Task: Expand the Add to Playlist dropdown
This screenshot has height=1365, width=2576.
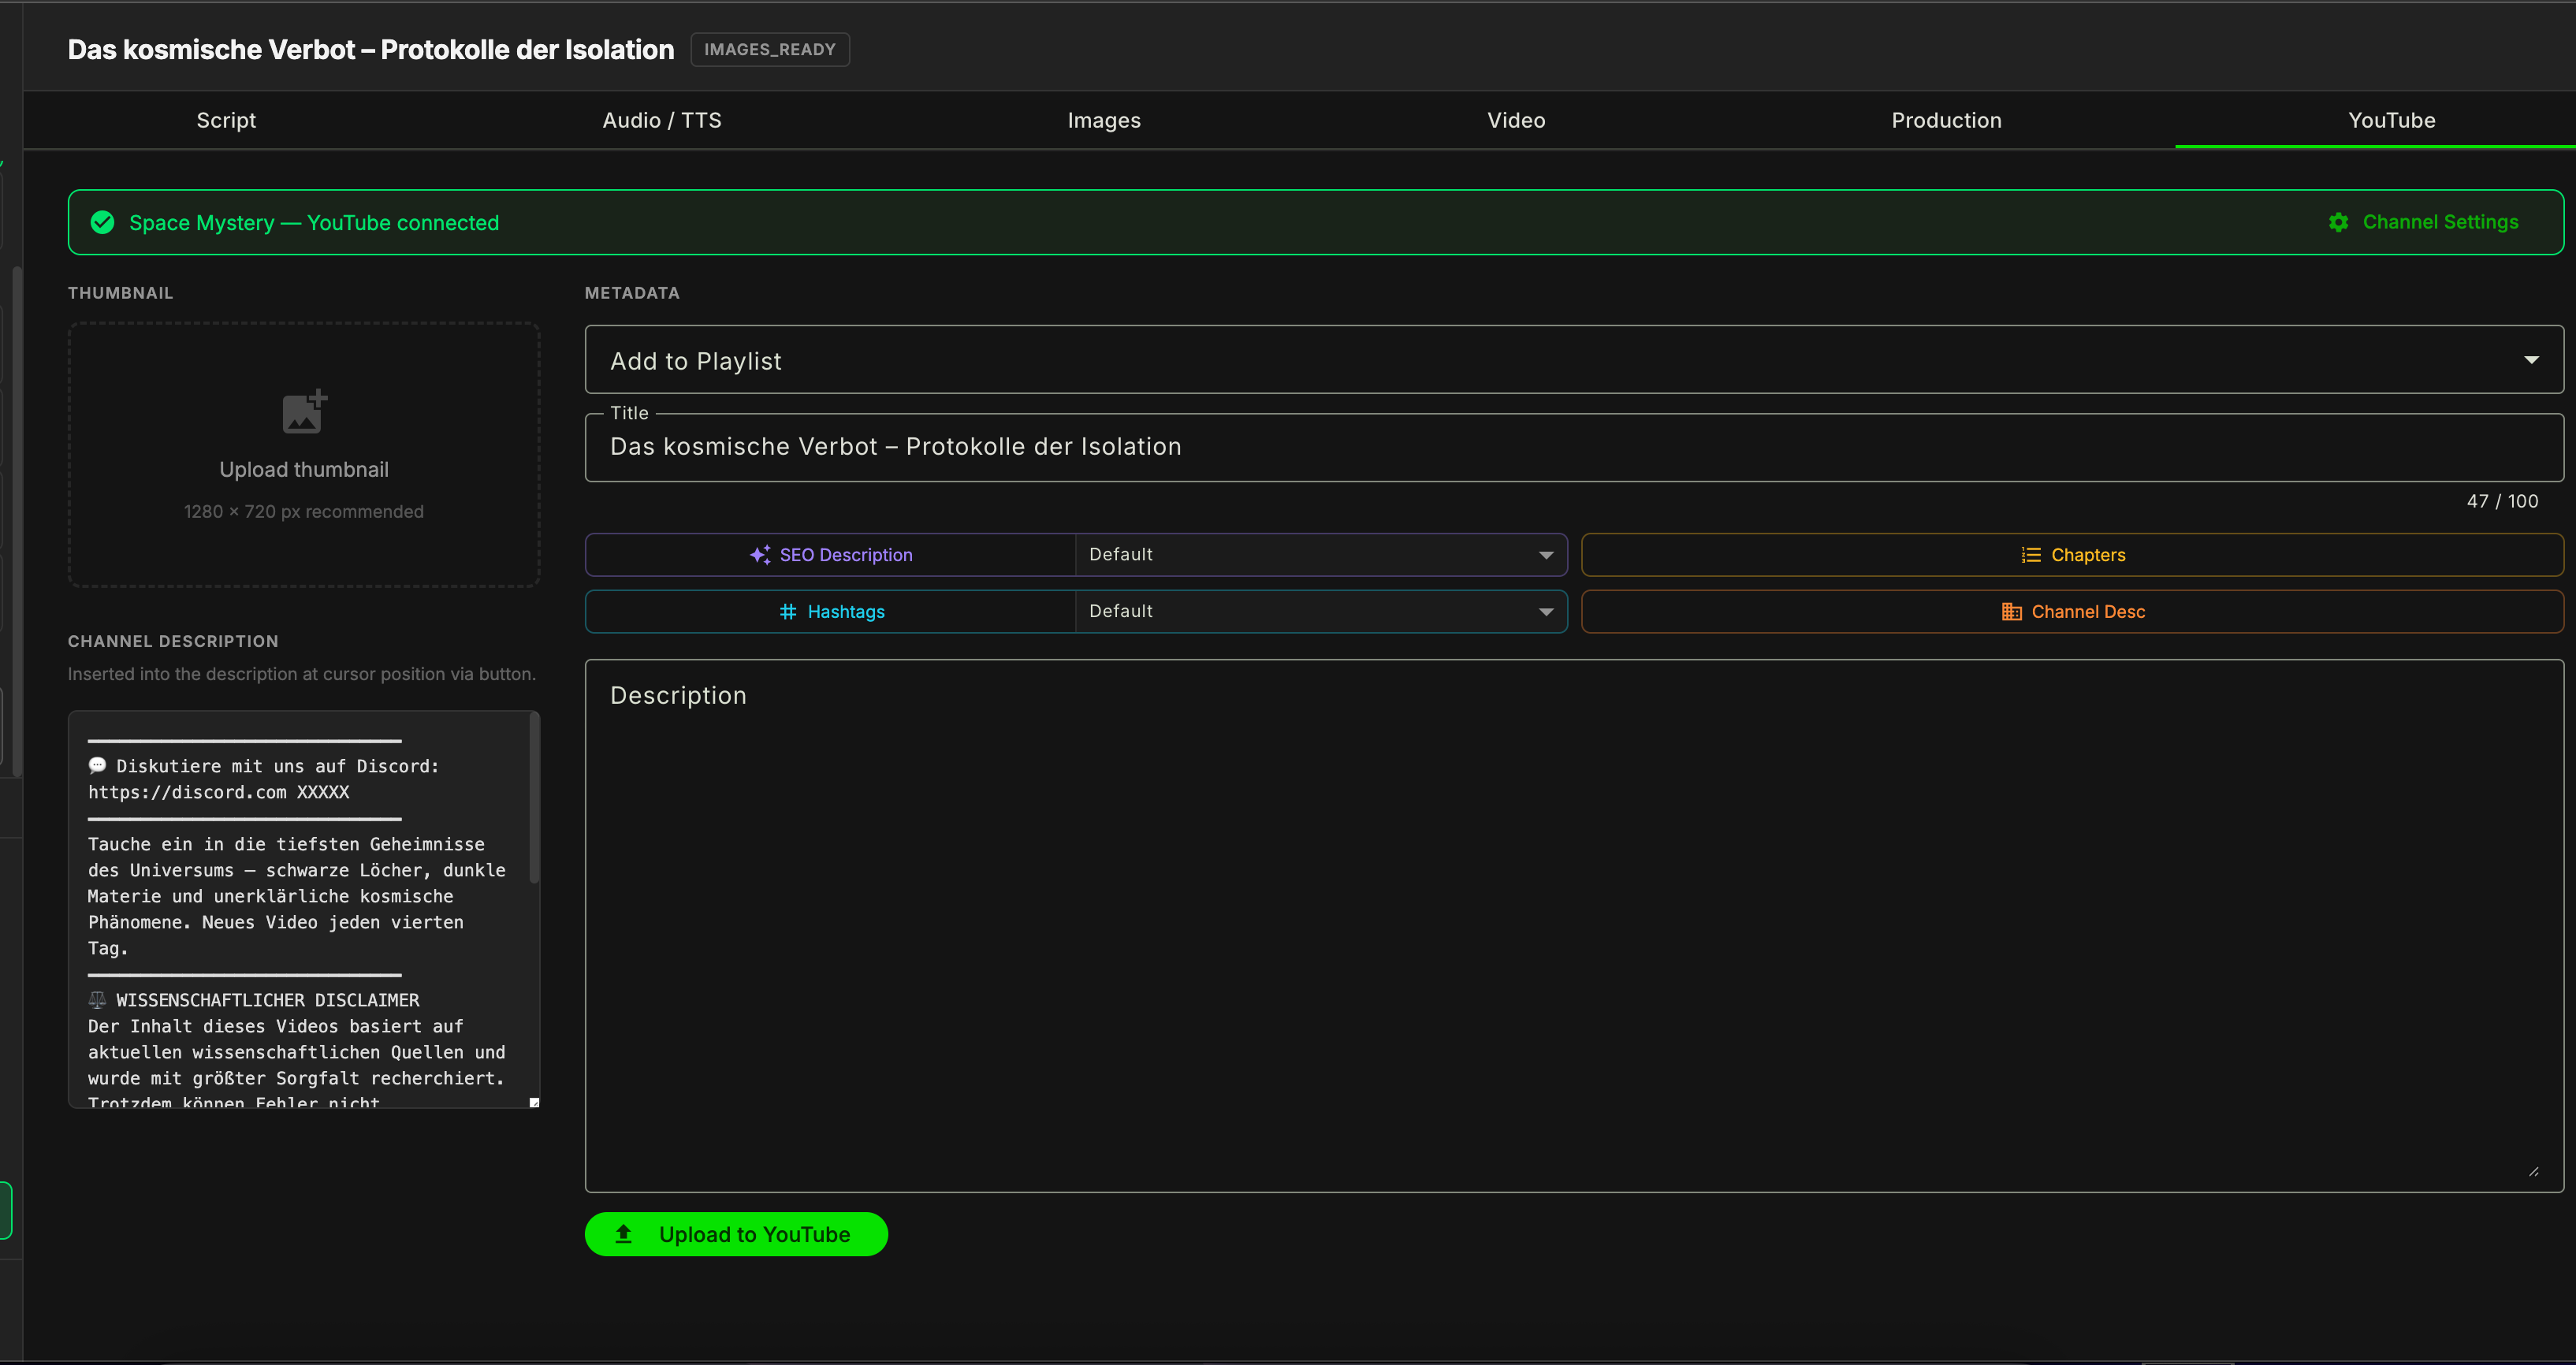Action: (1574, 360)
